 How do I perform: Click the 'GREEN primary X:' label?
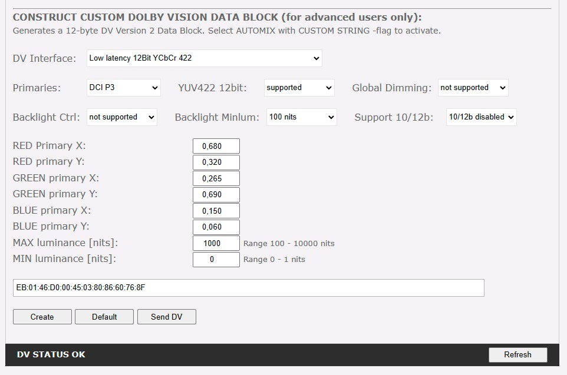[55, 178]
